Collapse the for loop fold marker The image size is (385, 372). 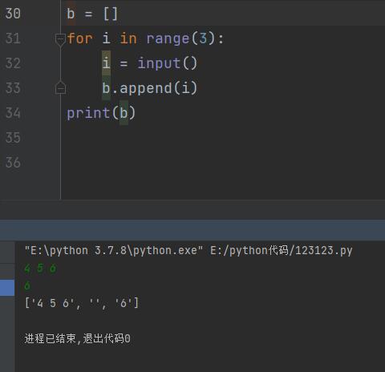(60, 40)
